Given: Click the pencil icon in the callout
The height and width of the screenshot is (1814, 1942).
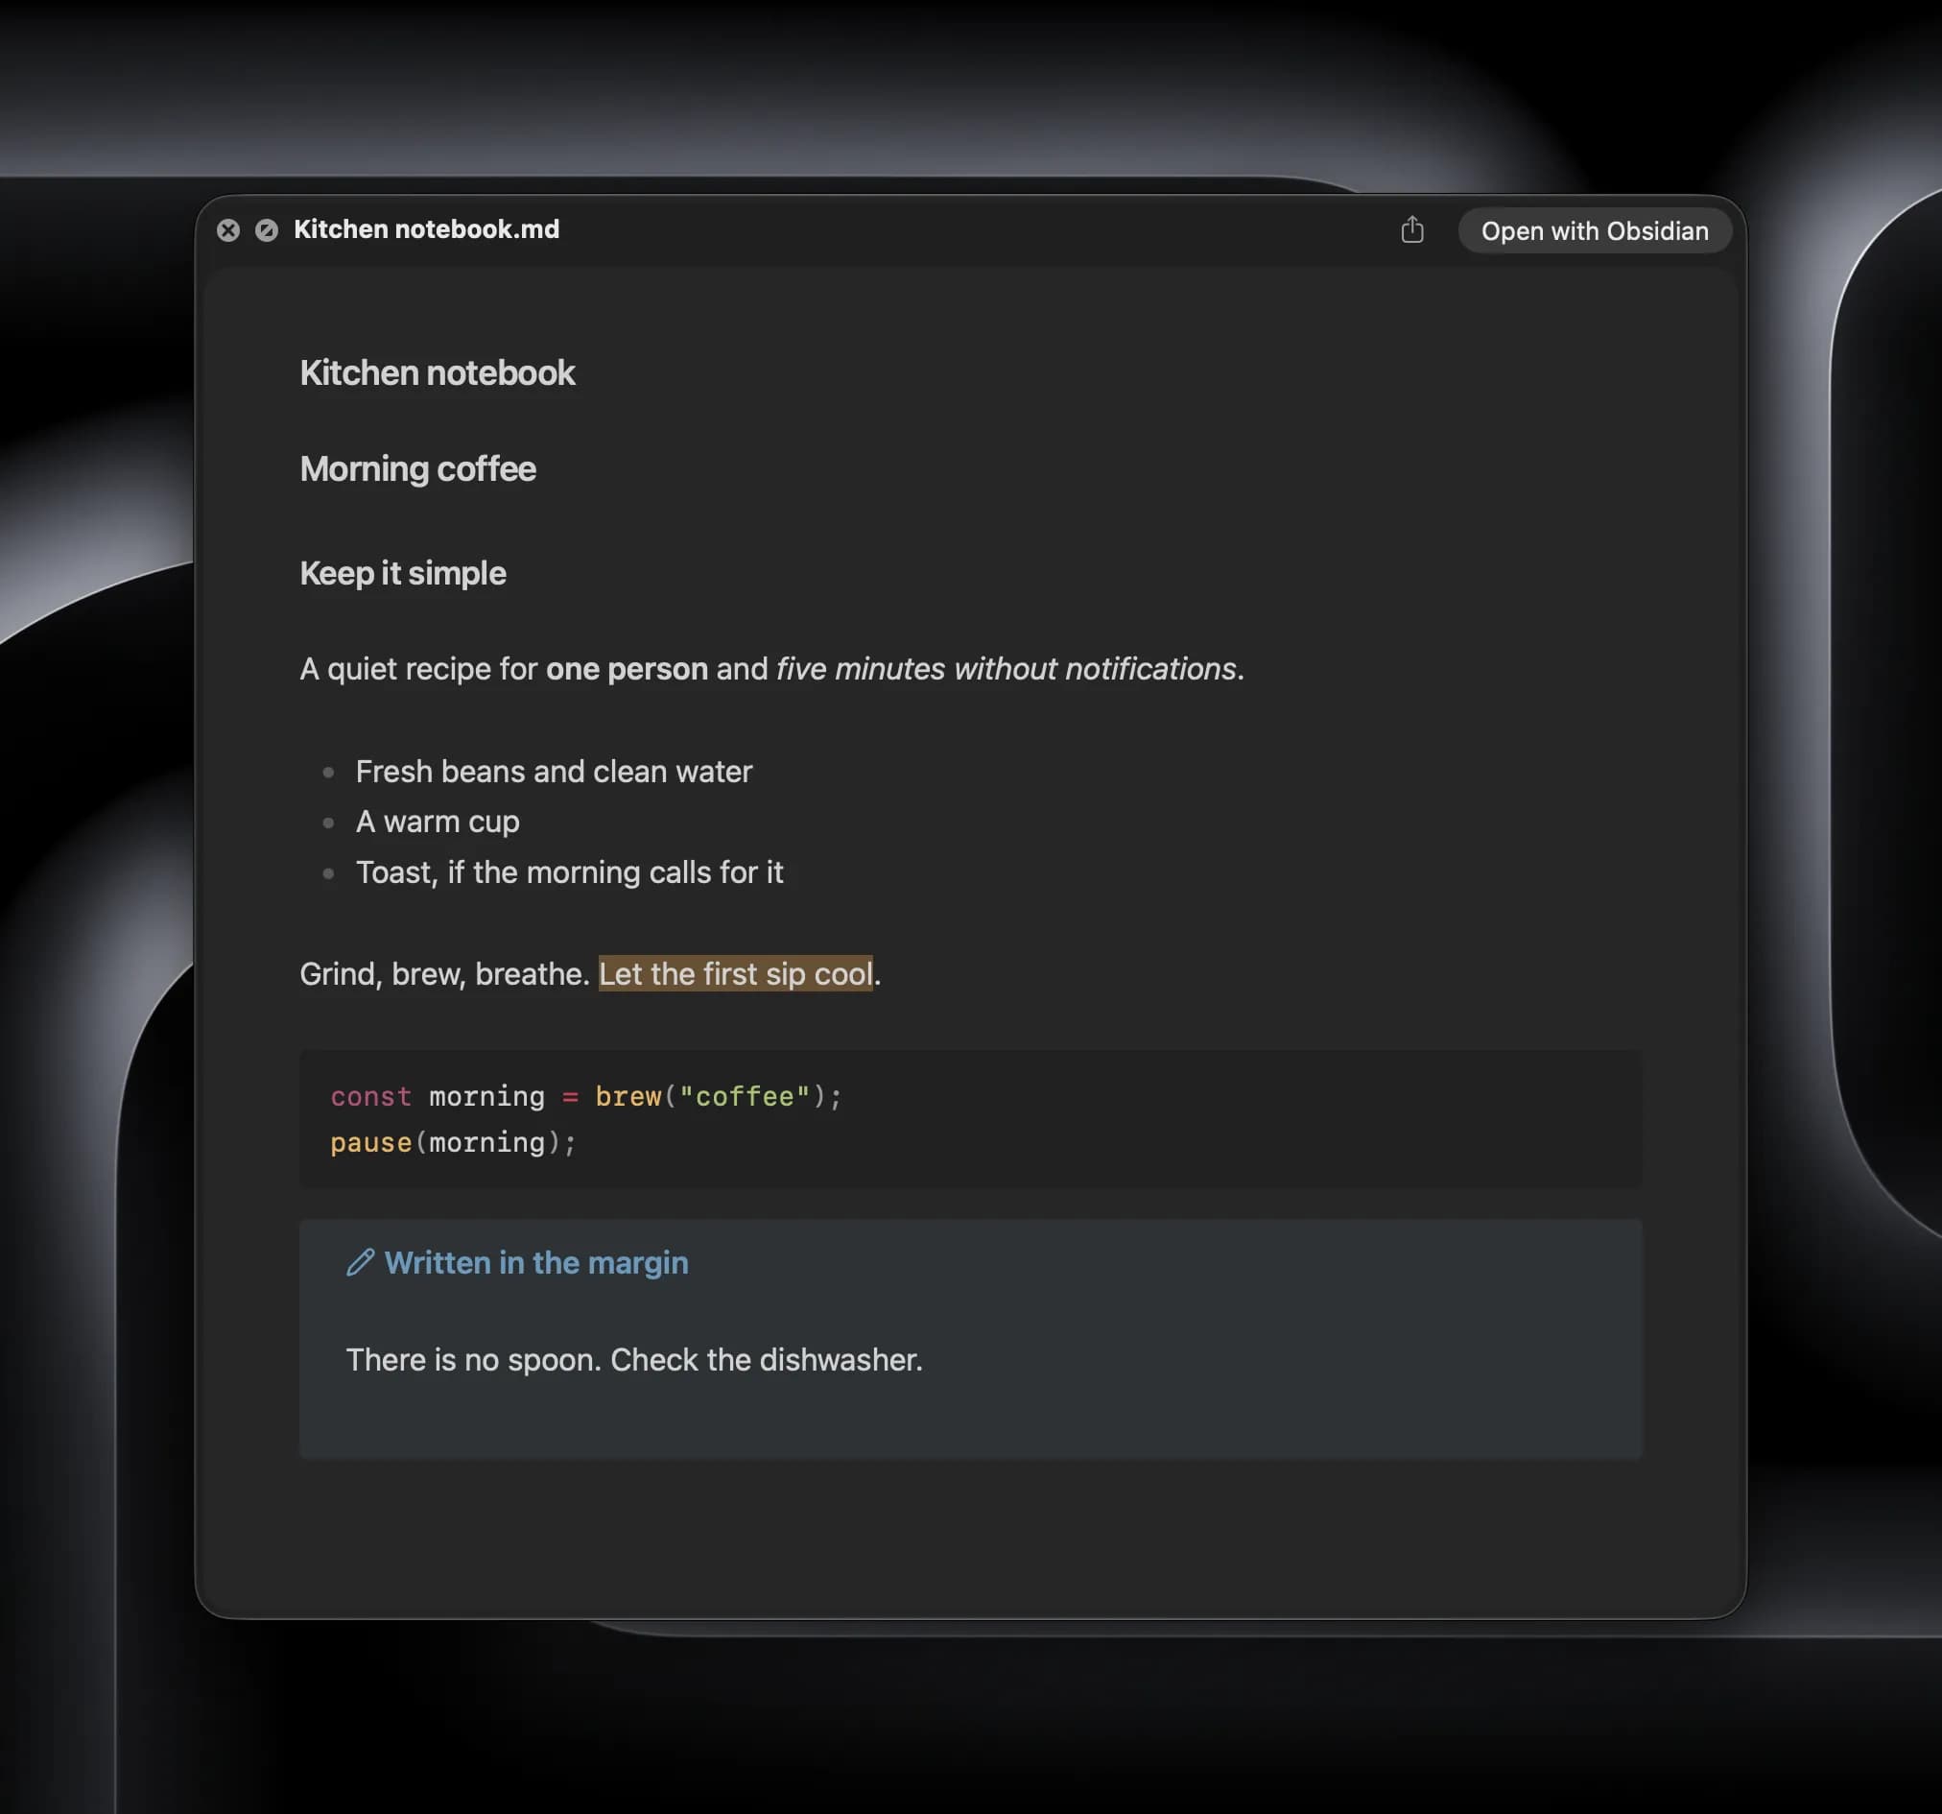Looking at the screenshot, I should 361,1262.
